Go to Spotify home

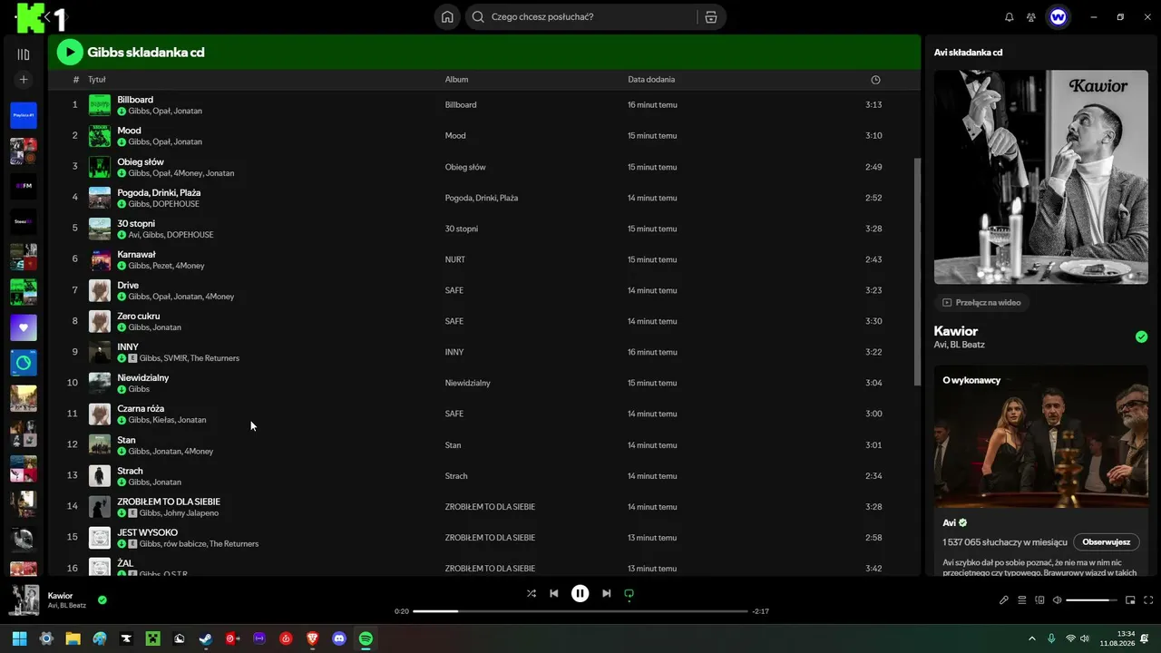[x=447, y=17]
